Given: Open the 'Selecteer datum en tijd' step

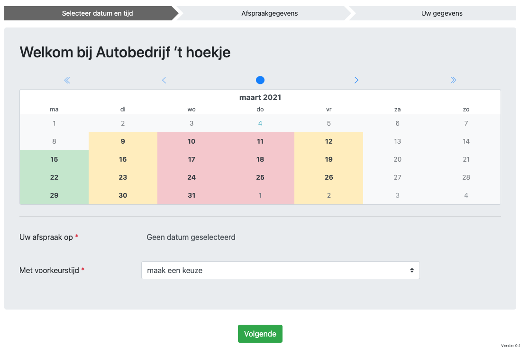Looking at the screenshot, I should click(x=97, y=13).
